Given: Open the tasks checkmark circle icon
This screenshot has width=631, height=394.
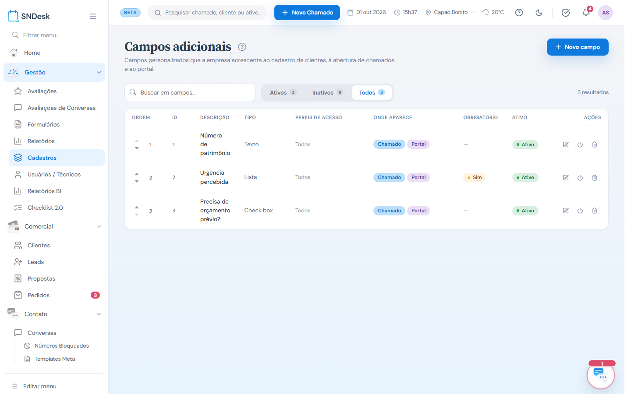Looking at the screenshot, I should (566, 13).
